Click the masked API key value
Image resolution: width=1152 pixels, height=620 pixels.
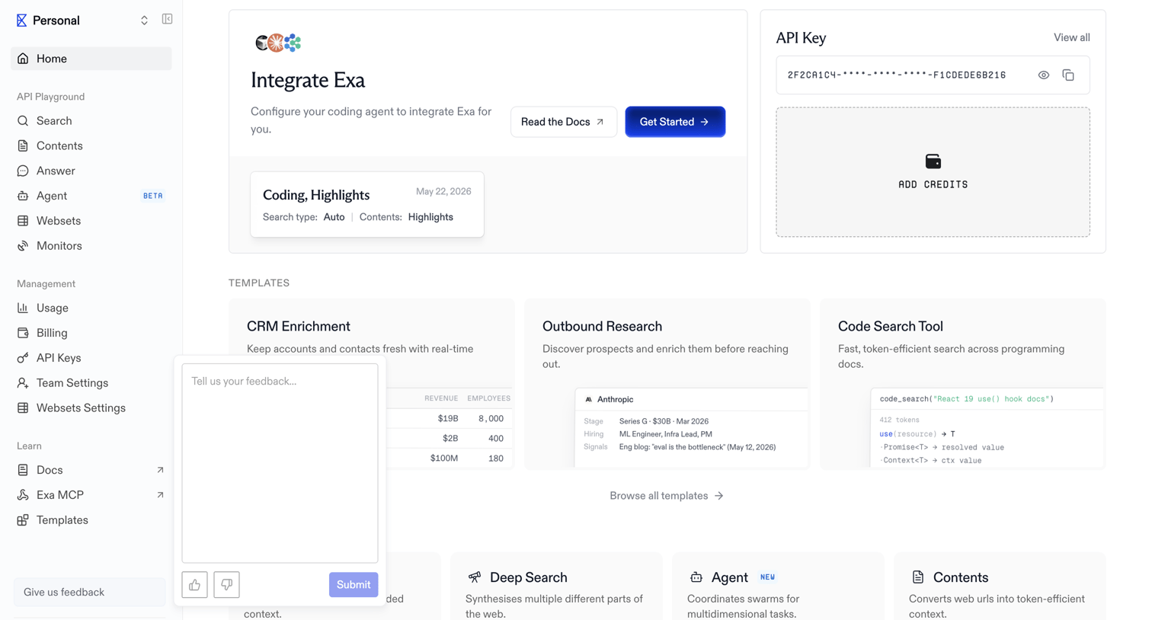click(x=897, y=75)
